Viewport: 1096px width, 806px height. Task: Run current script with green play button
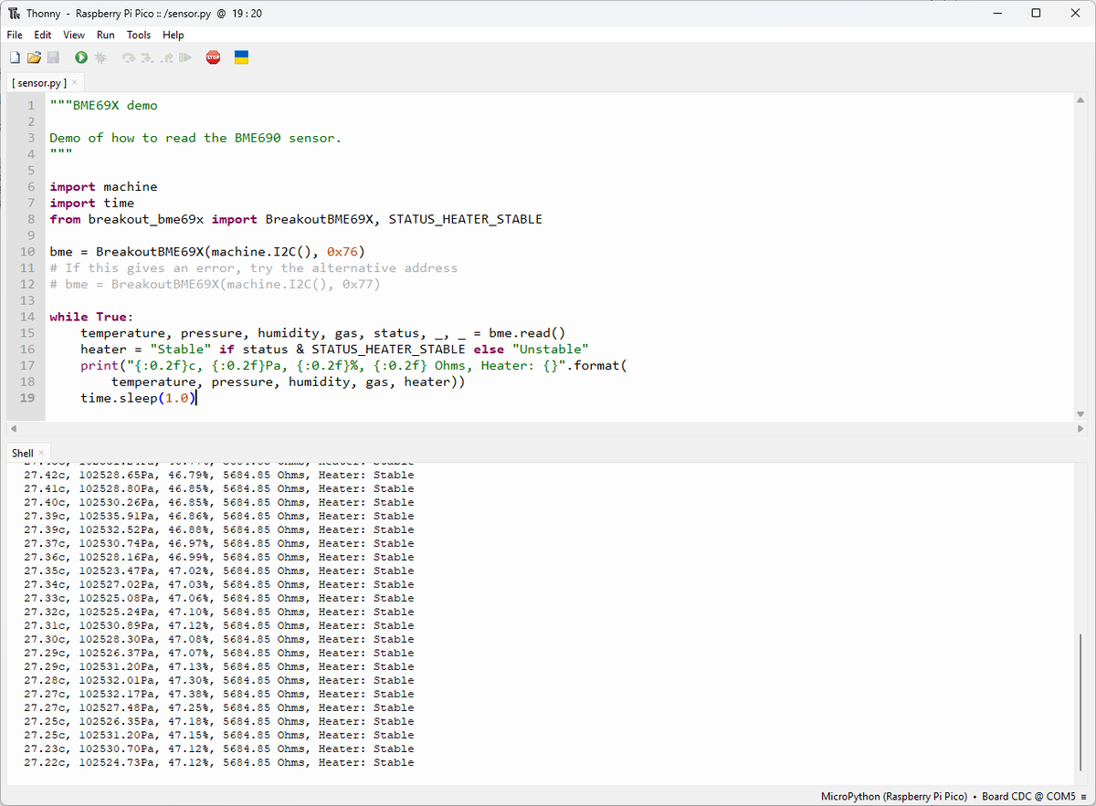point(81,58)
